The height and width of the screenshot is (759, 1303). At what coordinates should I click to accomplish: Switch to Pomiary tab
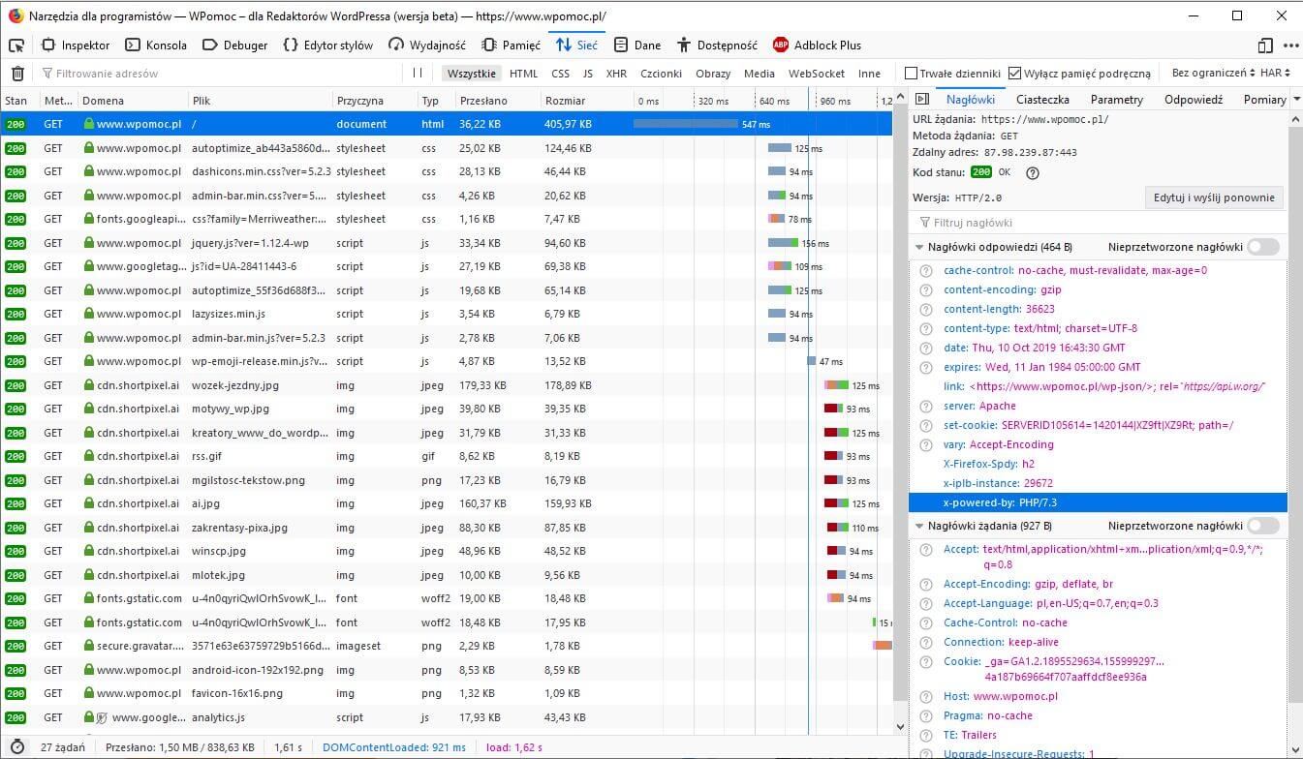[x=1264, y=100]
